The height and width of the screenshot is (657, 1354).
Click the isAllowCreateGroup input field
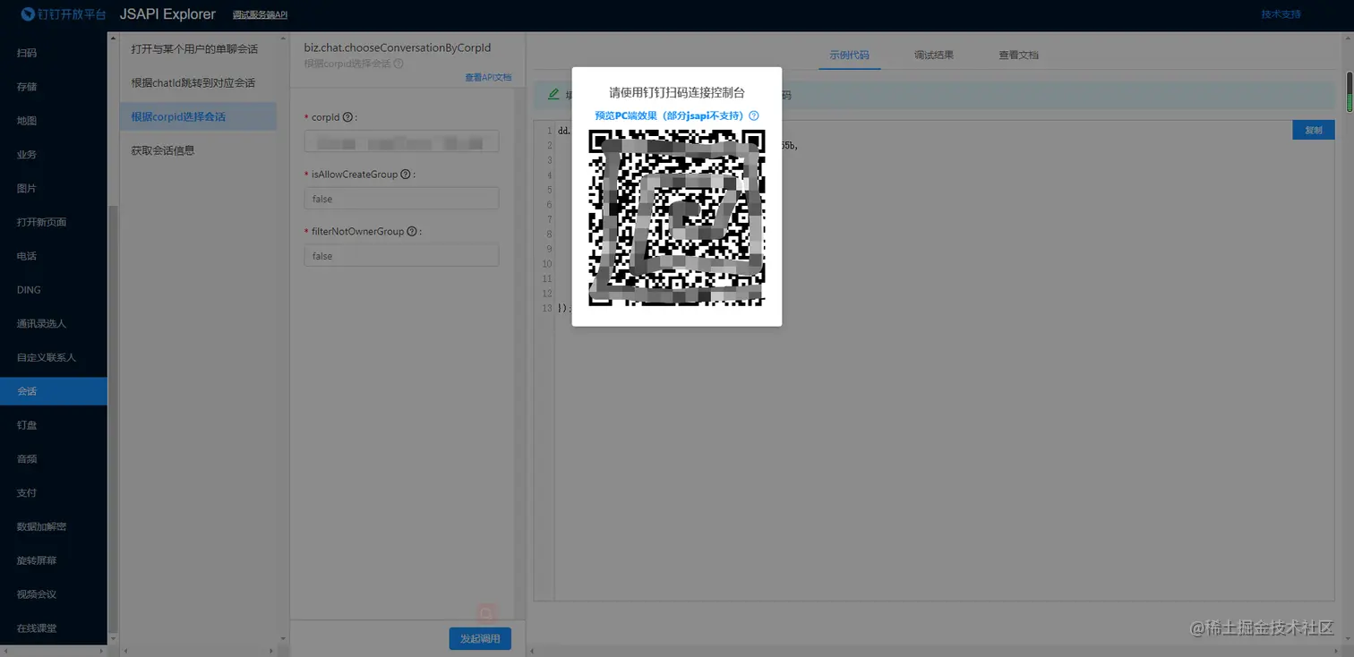(x=401, y=199)
